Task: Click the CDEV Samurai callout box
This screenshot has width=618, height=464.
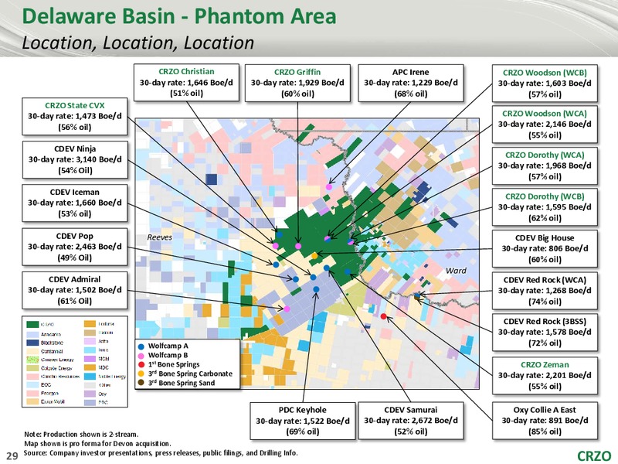Action: tap(411, 421)
